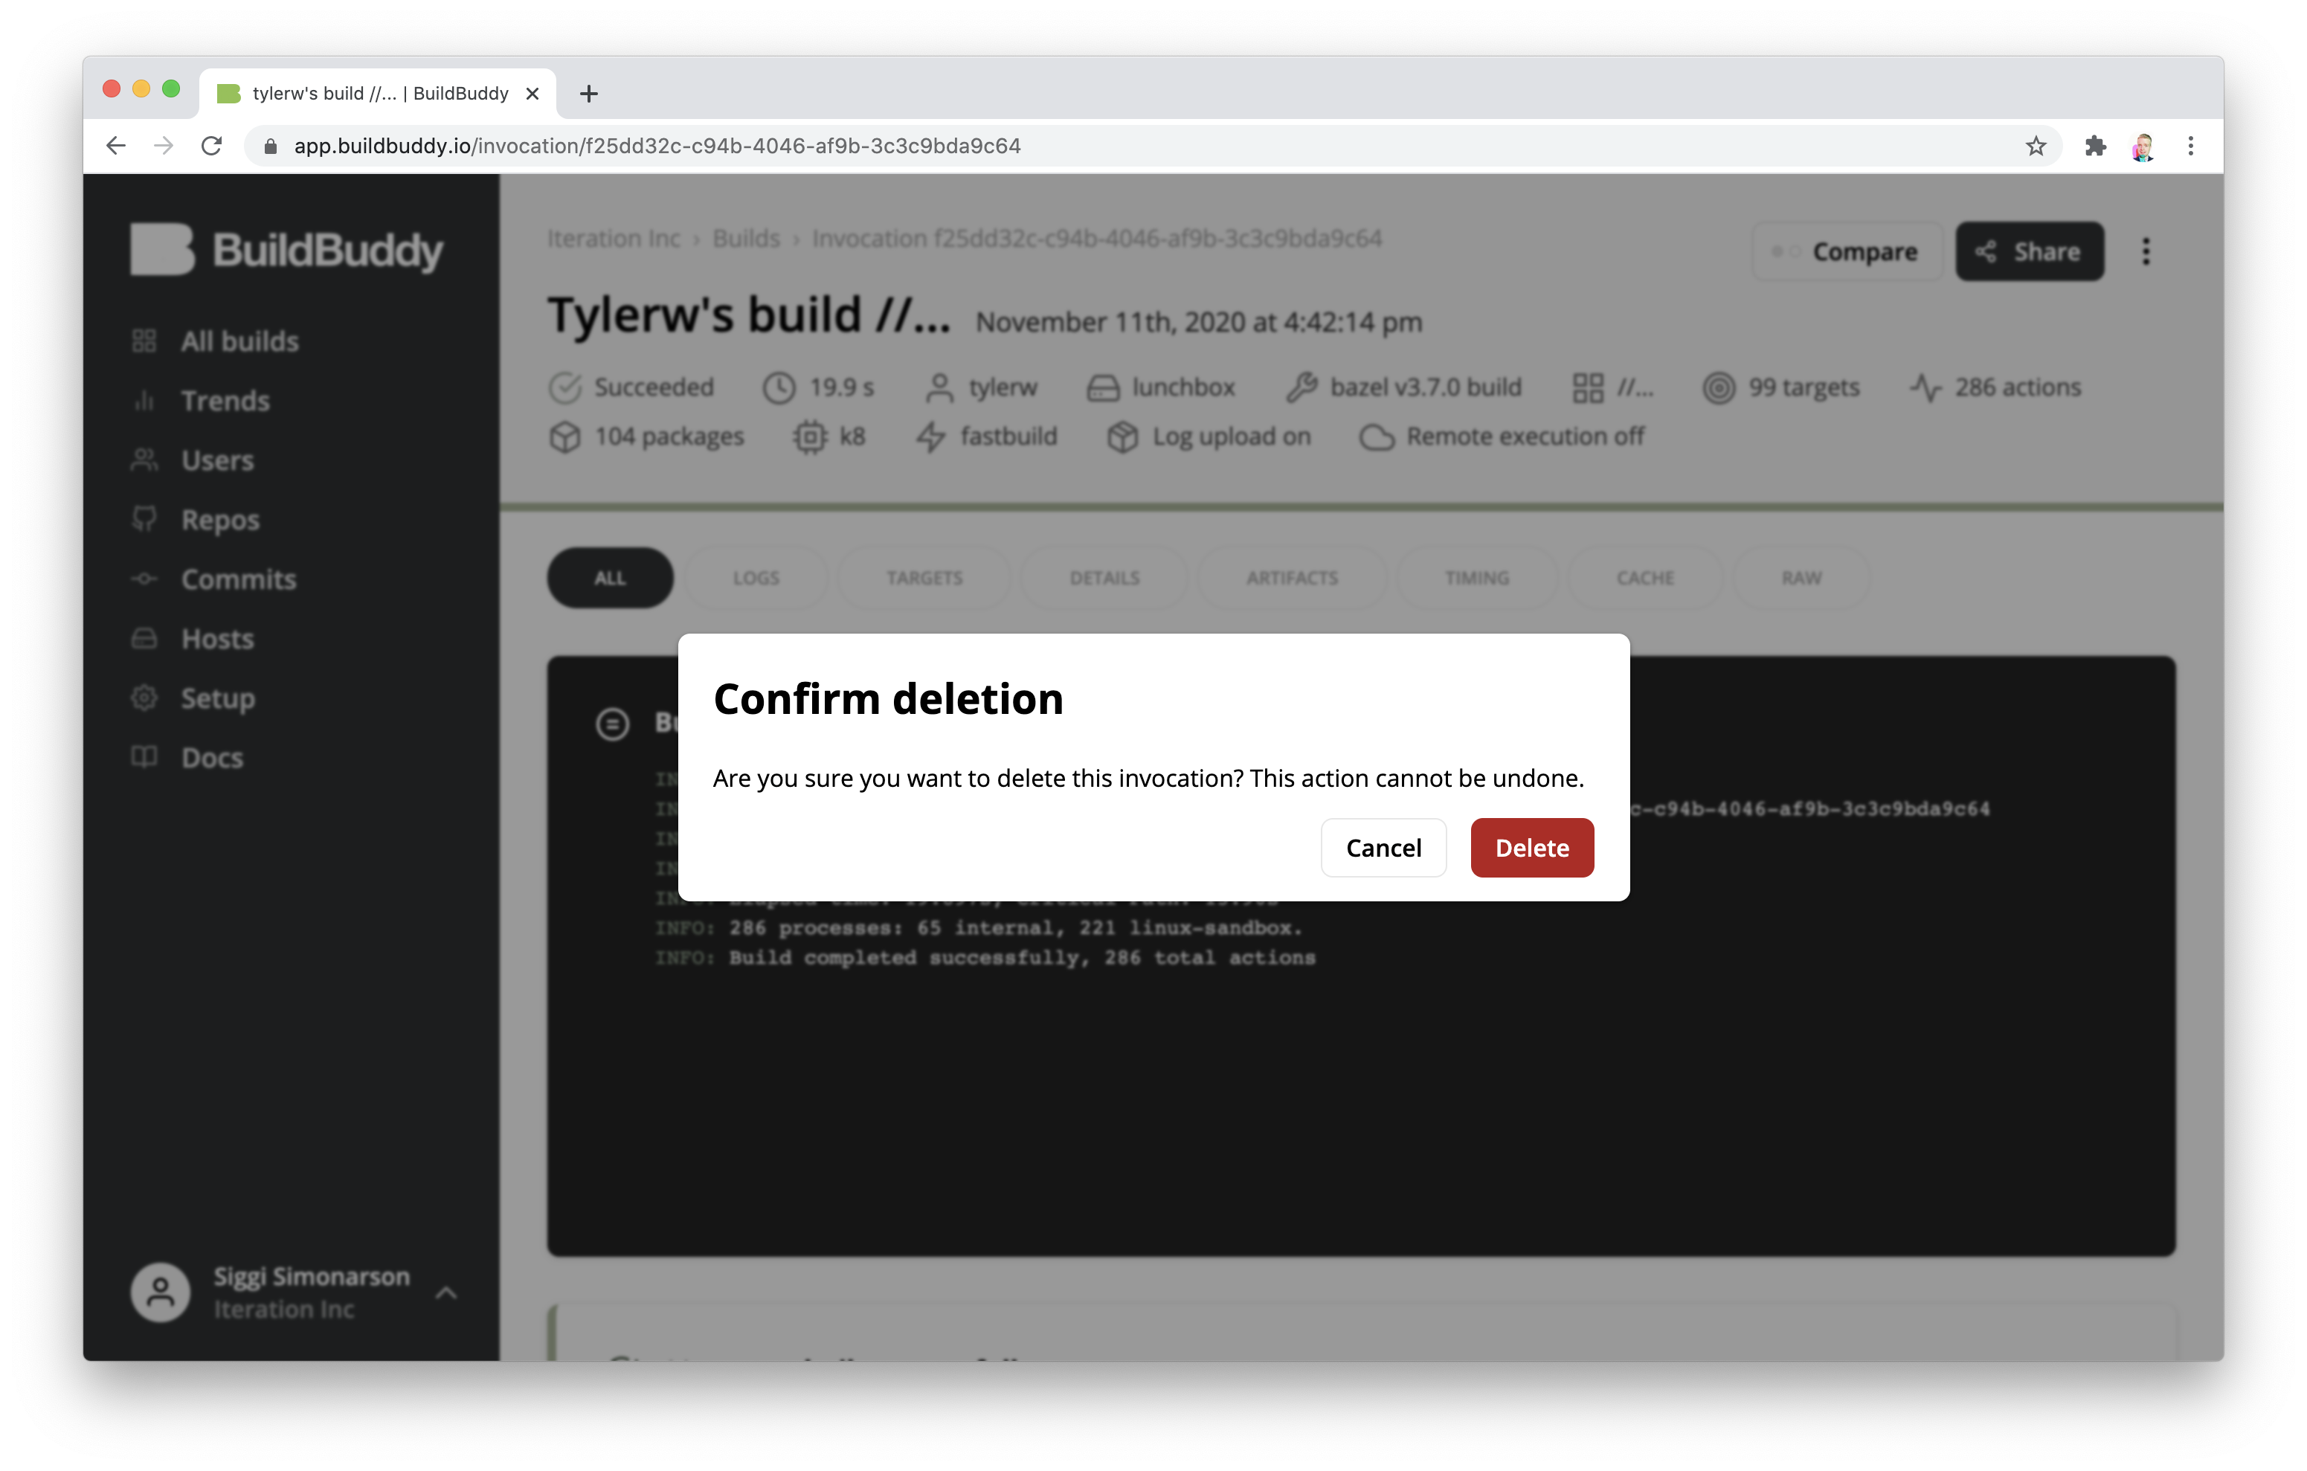Viewport: 2307px width, 1471px height.
Task: Click the cloud icon by Remote execution off
Action: point(1377,437)
